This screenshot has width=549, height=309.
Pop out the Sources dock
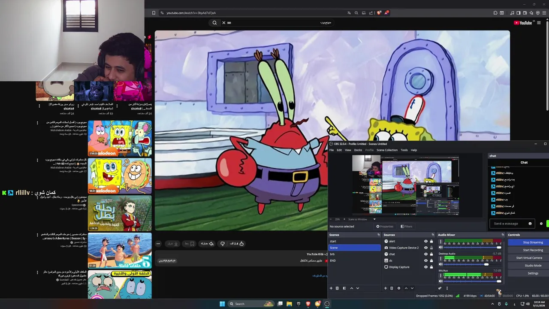pos(433,235)
